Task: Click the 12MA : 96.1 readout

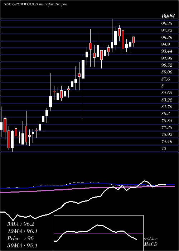Action: coord(22,231)
